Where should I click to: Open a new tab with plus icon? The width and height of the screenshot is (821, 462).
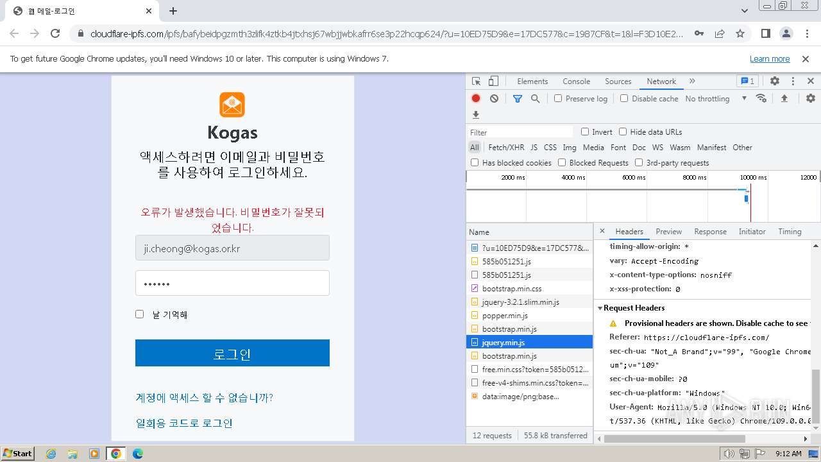(x=173, y=11)
